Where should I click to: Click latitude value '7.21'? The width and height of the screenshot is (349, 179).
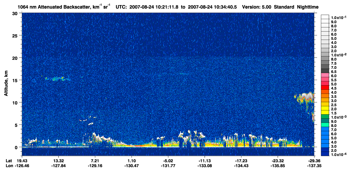click(x=95, y=160)
